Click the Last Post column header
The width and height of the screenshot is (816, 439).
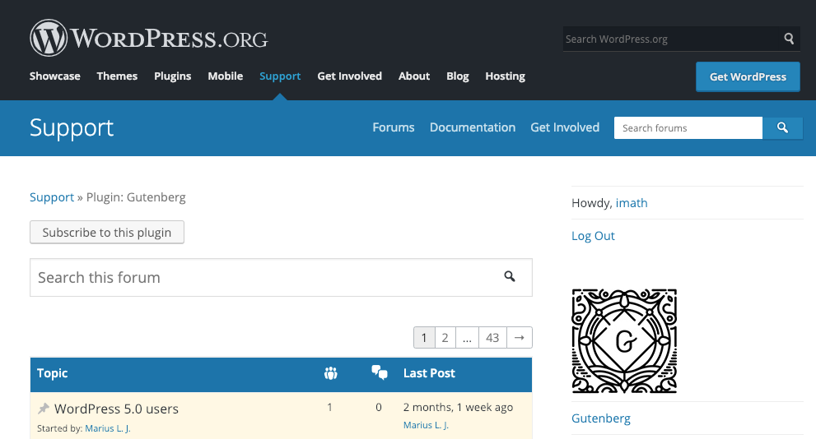429,373
